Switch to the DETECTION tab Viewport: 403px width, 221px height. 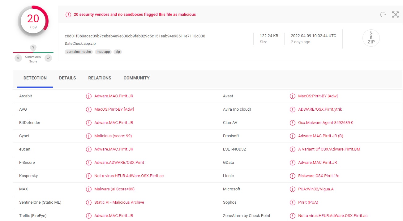[x=35, y=78]
